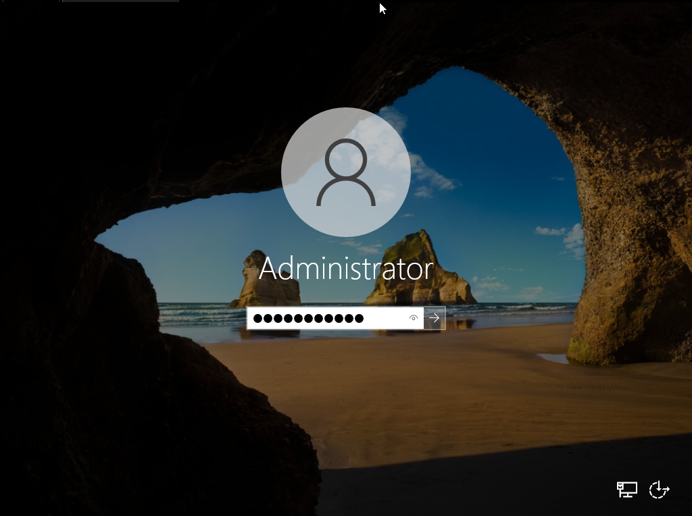Viewport: 692px width, 516px height.
Task: Sign in using the right-arrow button
Action: [435, 318]
